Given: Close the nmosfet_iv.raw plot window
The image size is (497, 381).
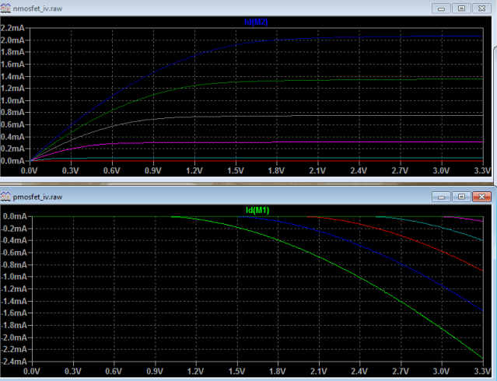Looking at the screenshot, I should (x=483, y=8).
